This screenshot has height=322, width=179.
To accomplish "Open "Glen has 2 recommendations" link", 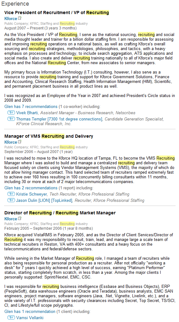I will click(x=31, y=188).
